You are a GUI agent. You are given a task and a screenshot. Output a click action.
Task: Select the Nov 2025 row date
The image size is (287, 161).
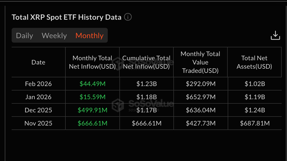38,123
